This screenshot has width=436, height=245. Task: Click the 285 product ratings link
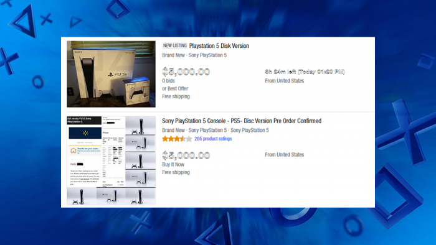point(213,139)
